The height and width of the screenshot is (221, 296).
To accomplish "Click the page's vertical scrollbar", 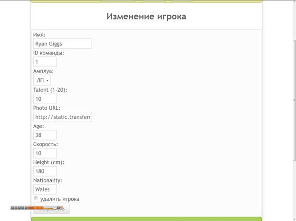I will (x=294, y=100).
